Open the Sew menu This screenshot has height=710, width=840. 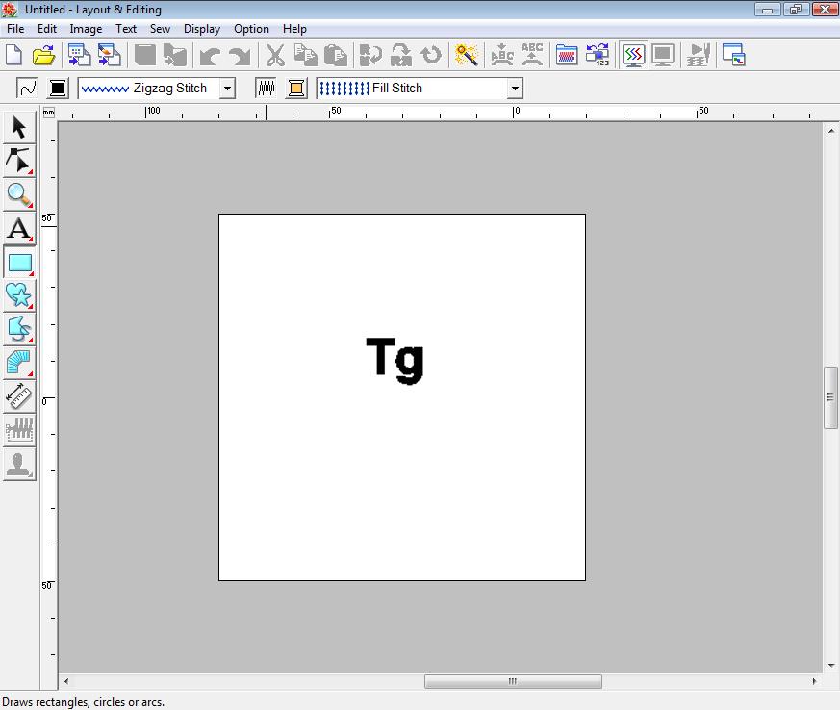tap(160, 29)
